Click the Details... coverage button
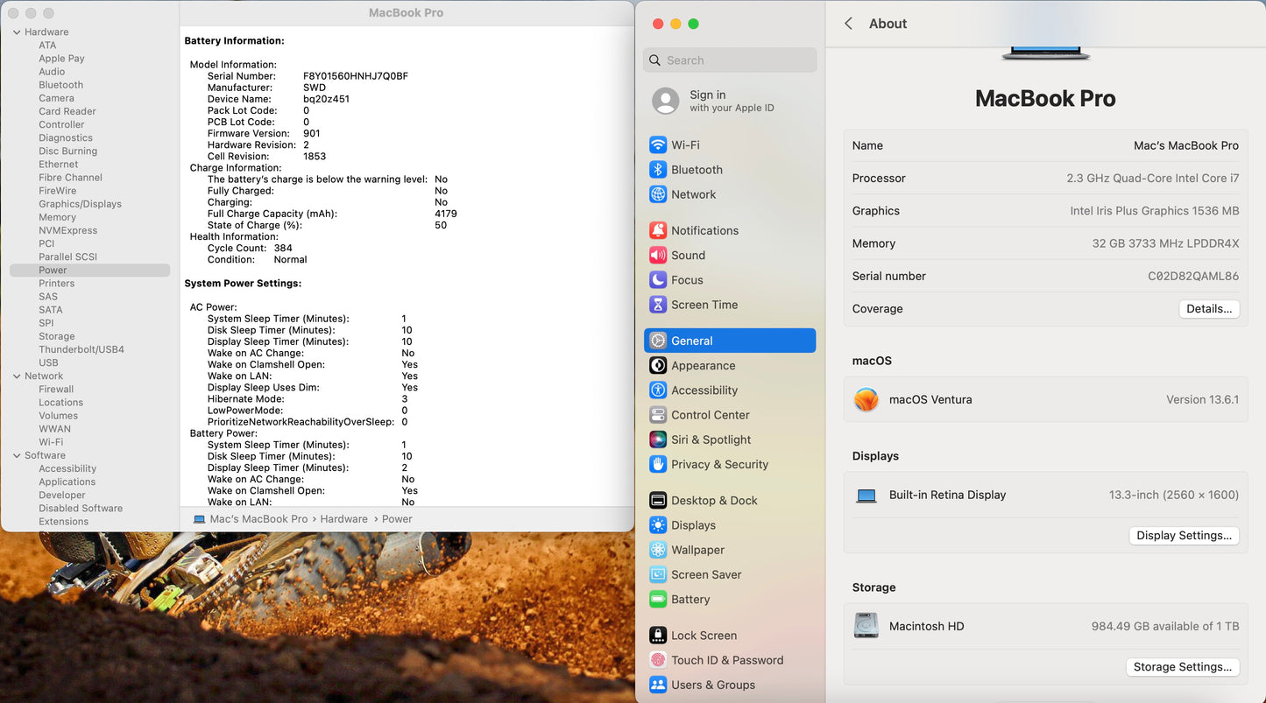 tap(1208, 309)
